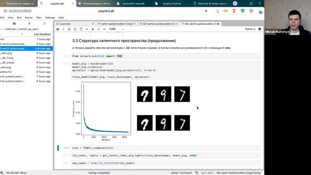Screen dimensions: 311x175
Task: Run the selected cell with the play icon
Action: 86,29
